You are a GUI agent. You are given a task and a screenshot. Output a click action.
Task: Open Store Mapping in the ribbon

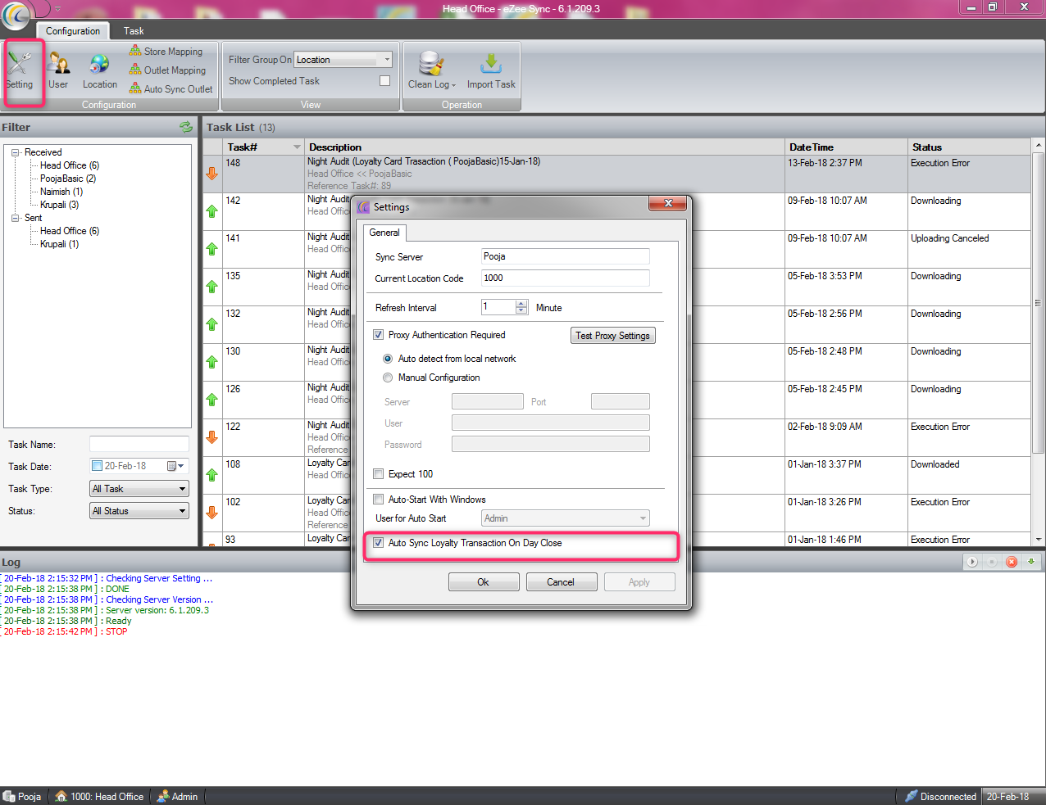point(166,52)
